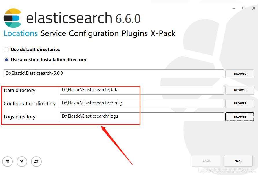Click the Data directory label
Viewport: 258px width, 175px height.
tap(20, 90)
